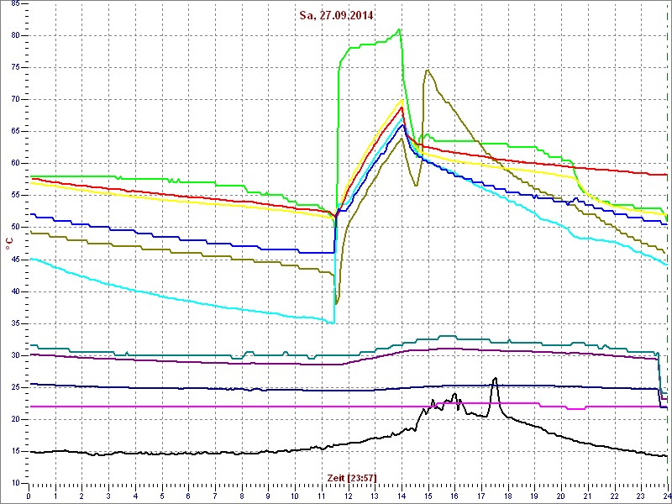The height and width of the screenshot is (504, 672).
Task: Click the black curve's tallest spike
Action: click(x=495, y=378)
